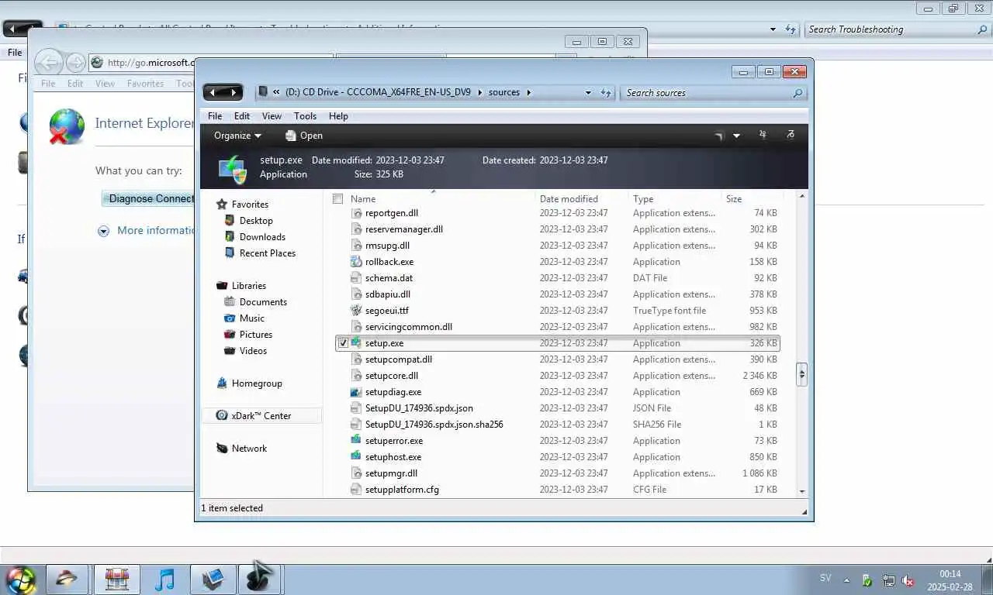
Task: Click schema.dat file icon
Action: click(356, 277)
